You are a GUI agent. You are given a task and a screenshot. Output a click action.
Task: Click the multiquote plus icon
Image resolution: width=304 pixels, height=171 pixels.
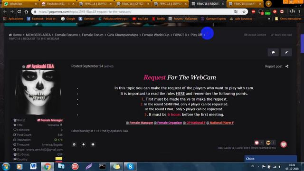click(84, 144)
